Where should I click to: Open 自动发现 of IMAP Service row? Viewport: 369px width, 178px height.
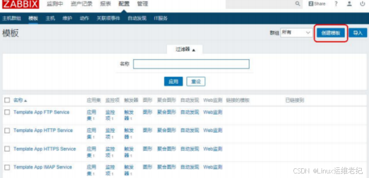click(x=190, y=167)
